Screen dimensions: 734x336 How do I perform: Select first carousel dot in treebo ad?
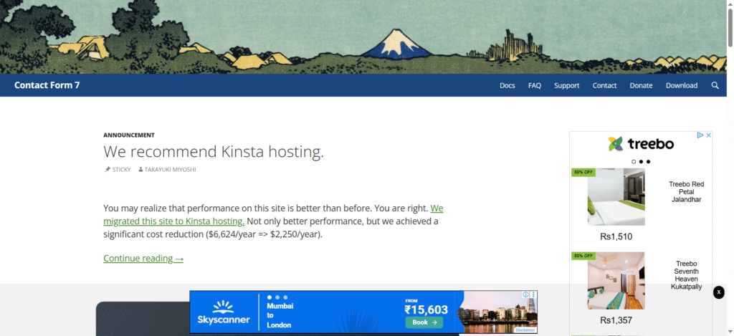coord(634,162)
